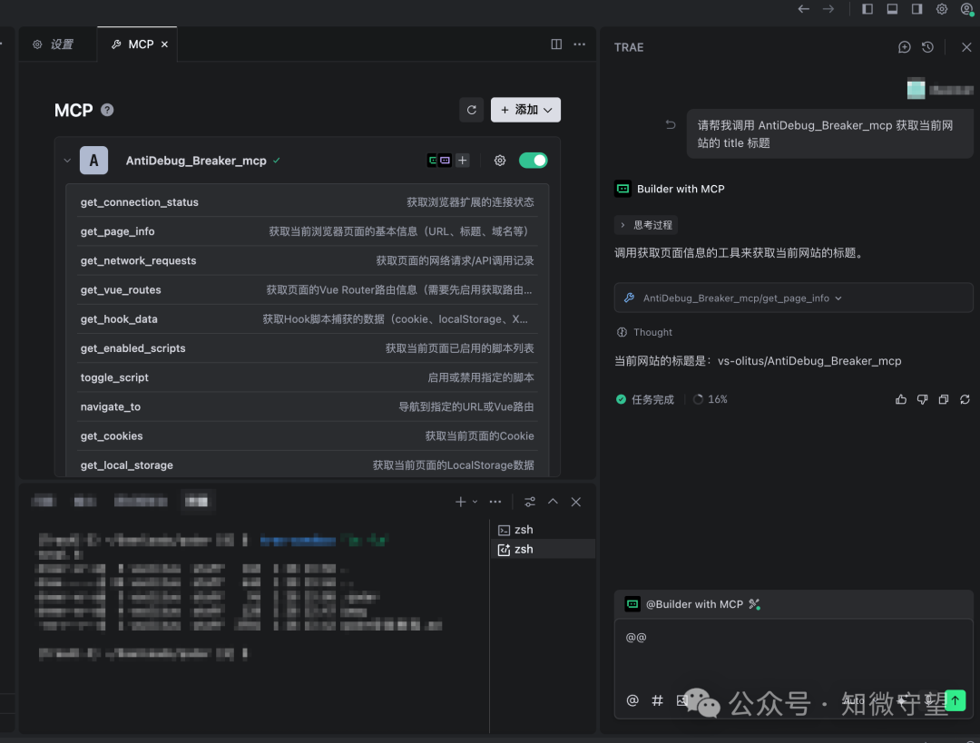The width and height of the screenshot is (980, 743).
Task: Toggle the right sidebar layout icon
Action: [x=916, y=9]
